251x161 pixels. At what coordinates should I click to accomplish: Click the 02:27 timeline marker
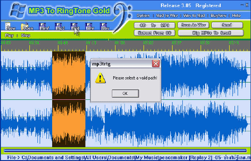point(177,43)
